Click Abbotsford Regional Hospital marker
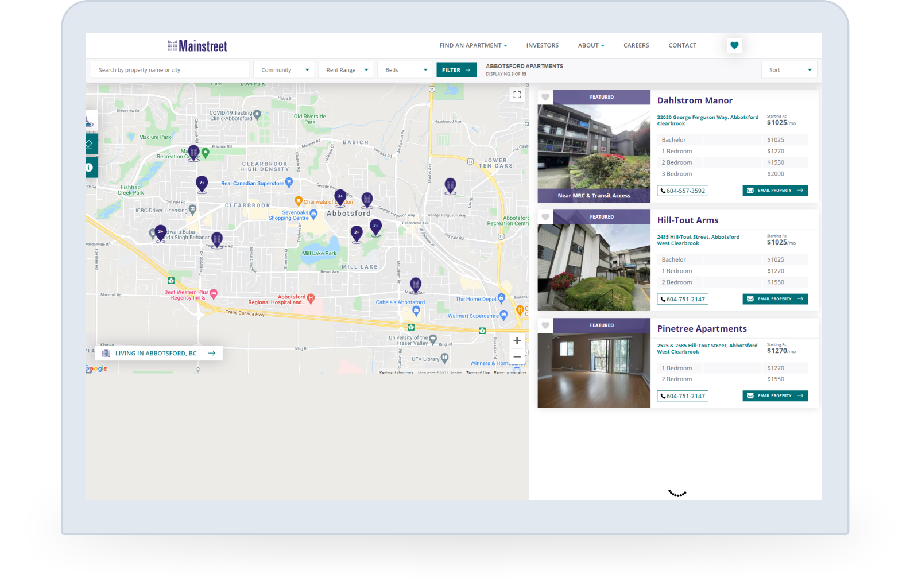The image size is (918, 586). [311, 298]
